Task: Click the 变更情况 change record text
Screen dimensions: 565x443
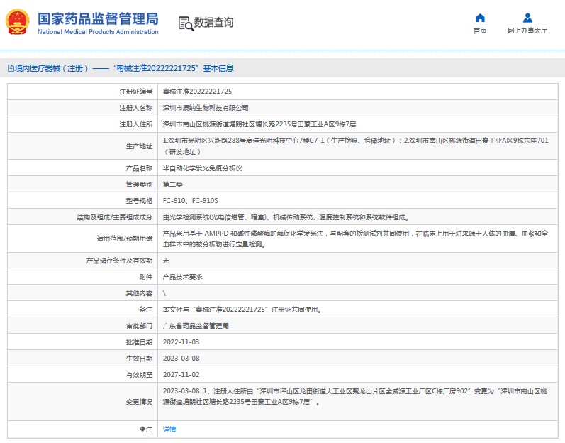Action: (x=355, y=396)
